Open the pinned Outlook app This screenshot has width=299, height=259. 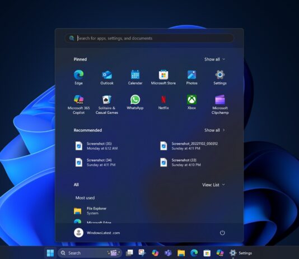(107, 77)
